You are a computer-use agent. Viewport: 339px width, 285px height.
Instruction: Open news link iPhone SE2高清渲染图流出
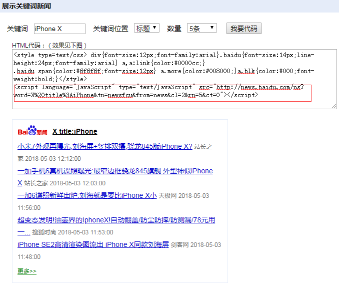93,244
